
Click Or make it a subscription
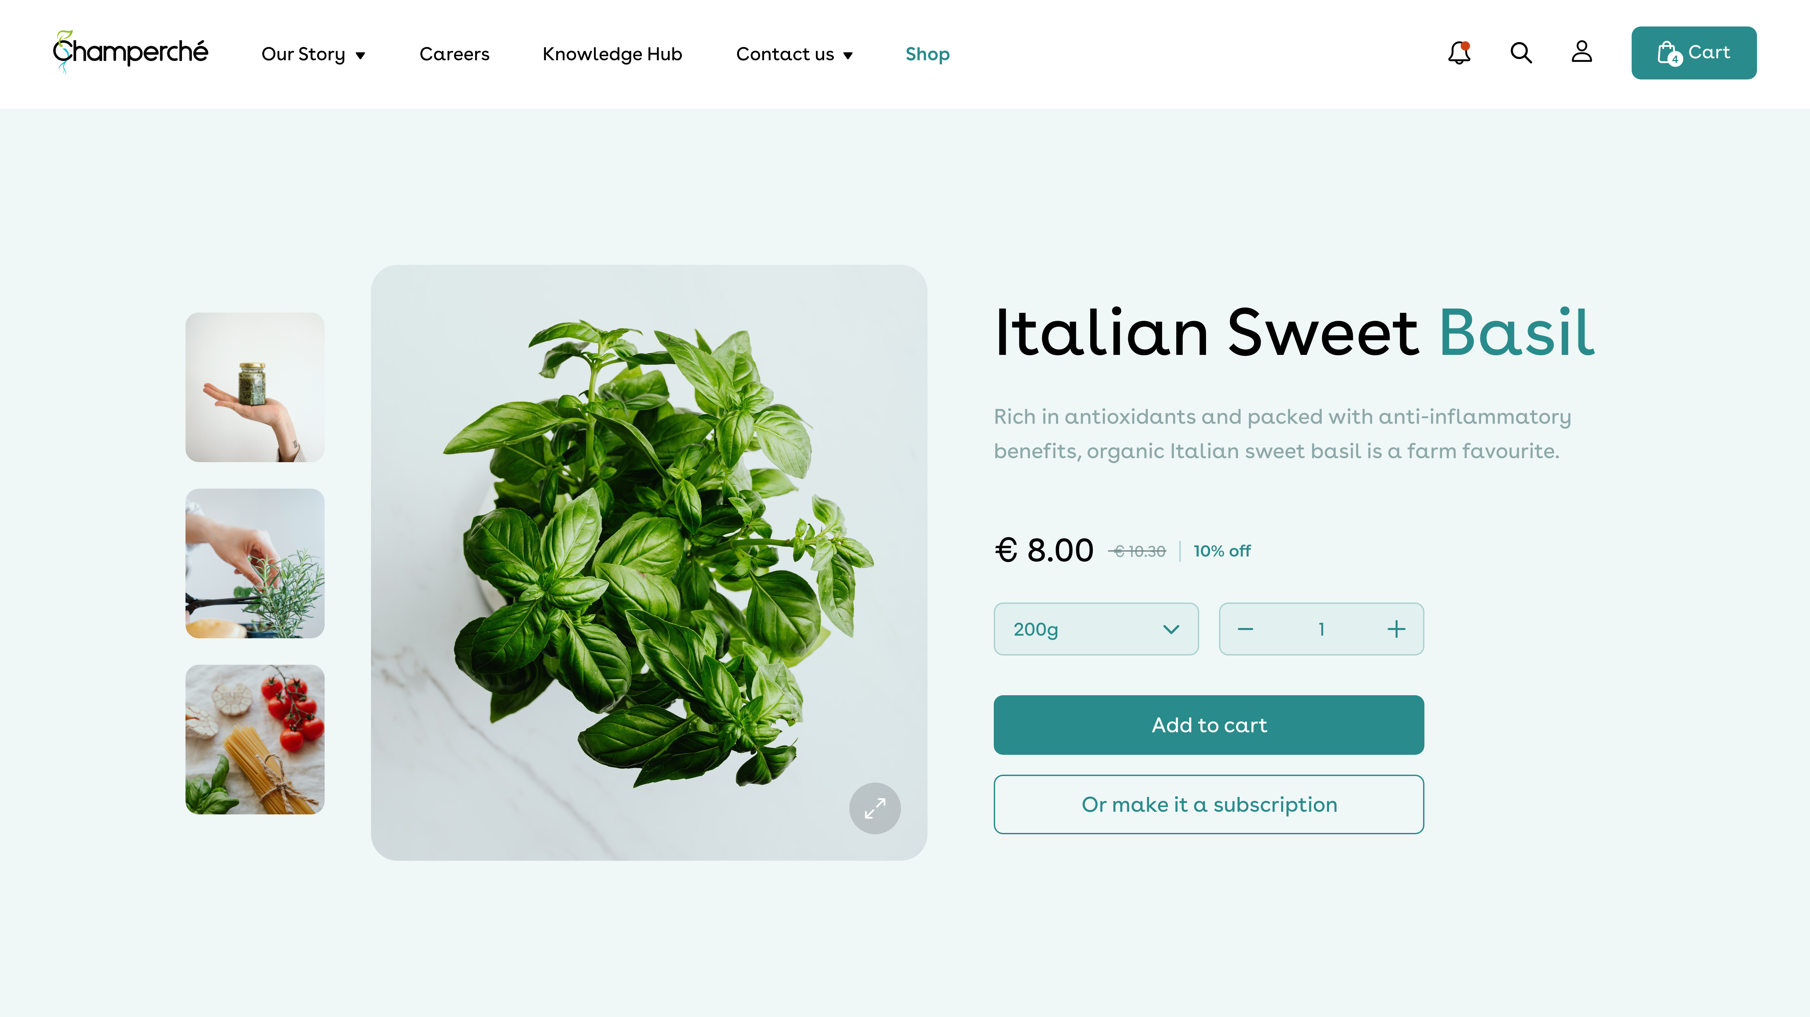click(x=1208, y=803)
